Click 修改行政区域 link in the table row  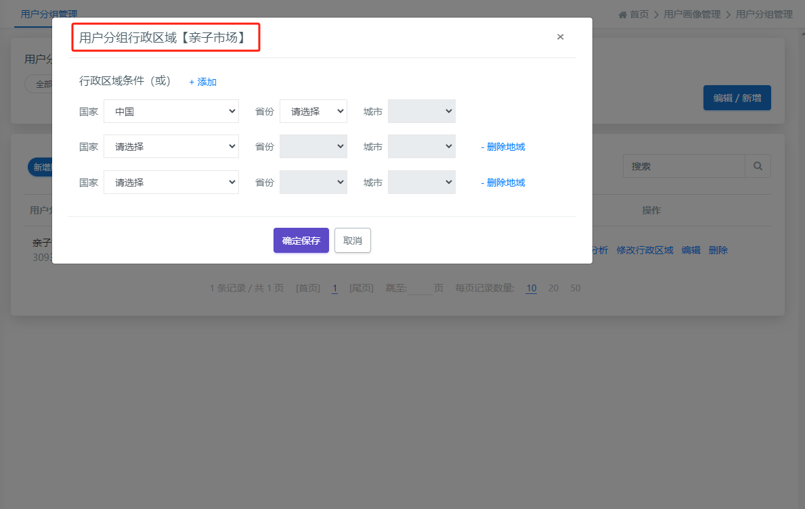(x=645, y=250)
